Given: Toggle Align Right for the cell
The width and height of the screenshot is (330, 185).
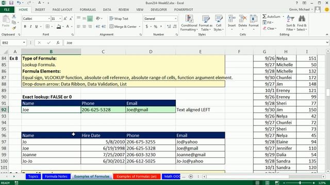Looking at the screenshot, I should (90, 26).
